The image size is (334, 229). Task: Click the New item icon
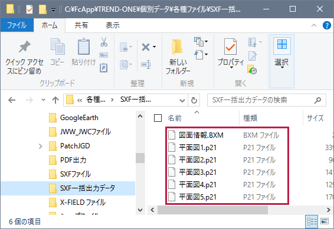click(199, 42)
